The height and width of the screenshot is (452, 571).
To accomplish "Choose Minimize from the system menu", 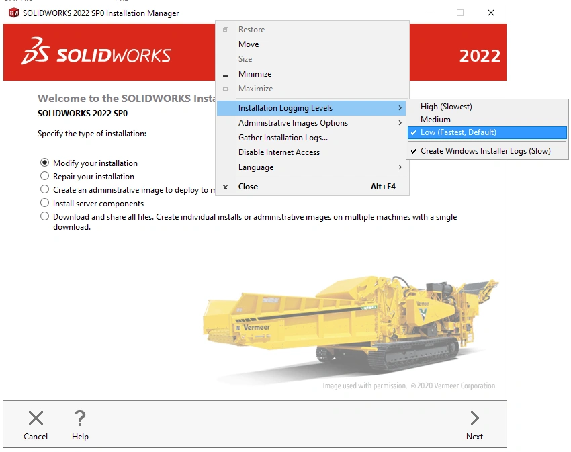I will (x=312, y=74).
